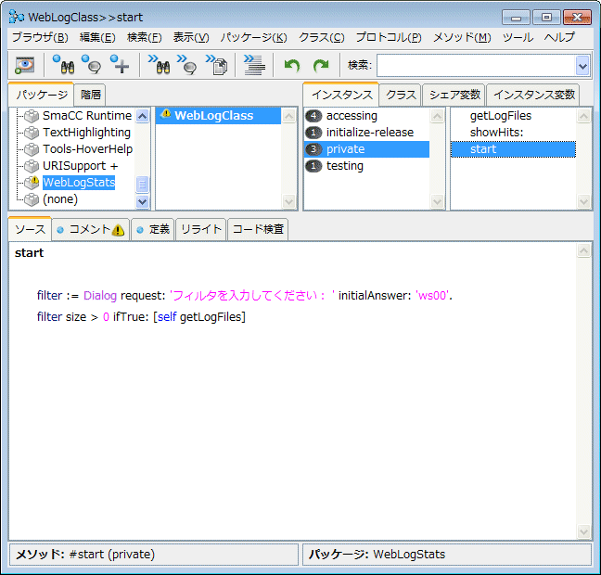Open the メソッド(M) menu
This screenshot has height=575, width=601.
coord(462,37)
